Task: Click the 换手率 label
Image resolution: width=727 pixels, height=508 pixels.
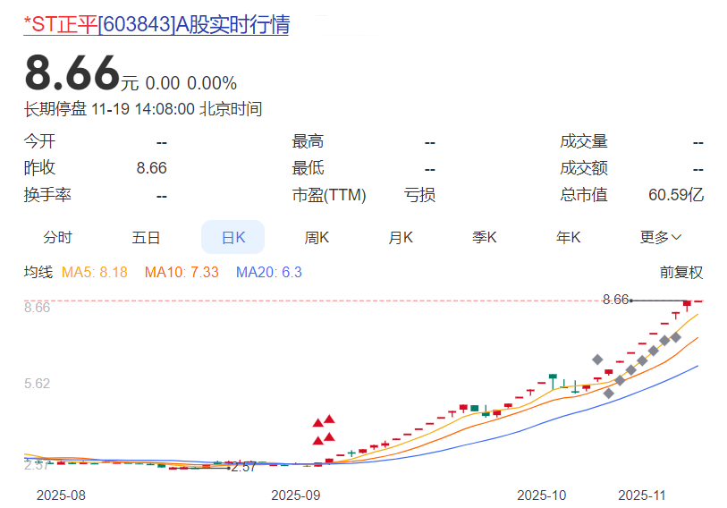Action: click(47, 195)
